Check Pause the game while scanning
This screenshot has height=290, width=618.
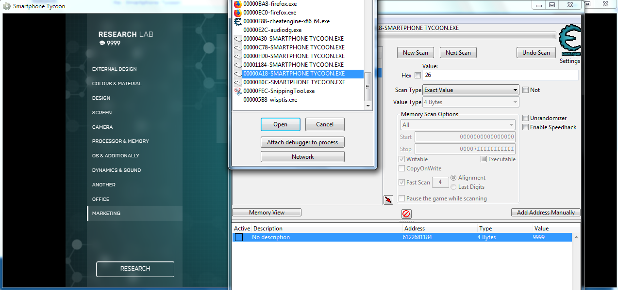401,198
